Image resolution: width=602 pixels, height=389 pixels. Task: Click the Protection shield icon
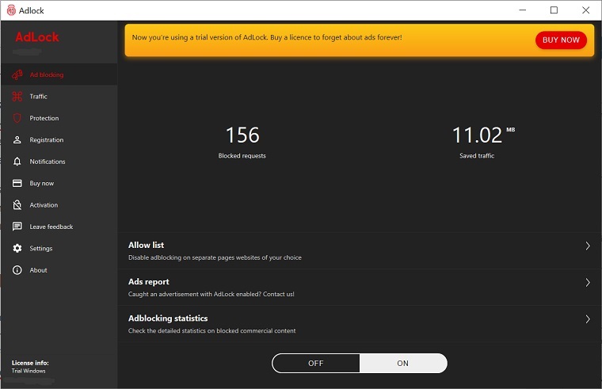click(17, 118)
